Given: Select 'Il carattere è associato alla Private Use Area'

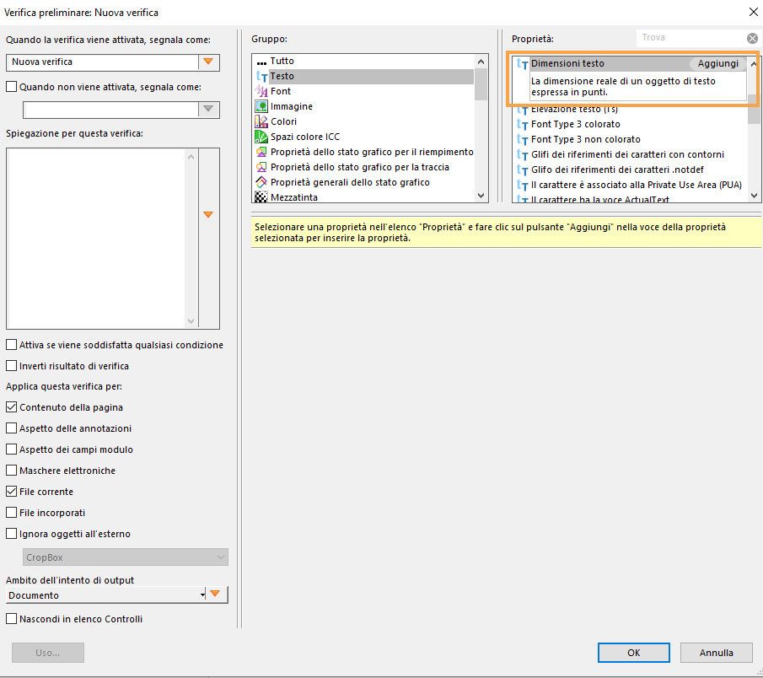Looking at the screenshot, I should [x=637, y=185].
